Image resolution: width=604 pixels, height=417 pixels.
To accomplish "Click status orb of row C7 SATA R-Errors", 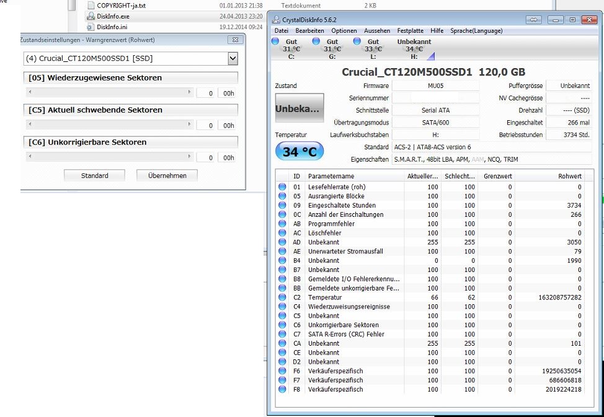I will 282,334.
